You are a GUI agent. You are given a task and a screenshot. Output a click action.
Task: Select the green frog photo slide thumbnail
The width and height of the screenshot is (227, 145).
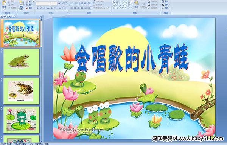tap(22, 62)
